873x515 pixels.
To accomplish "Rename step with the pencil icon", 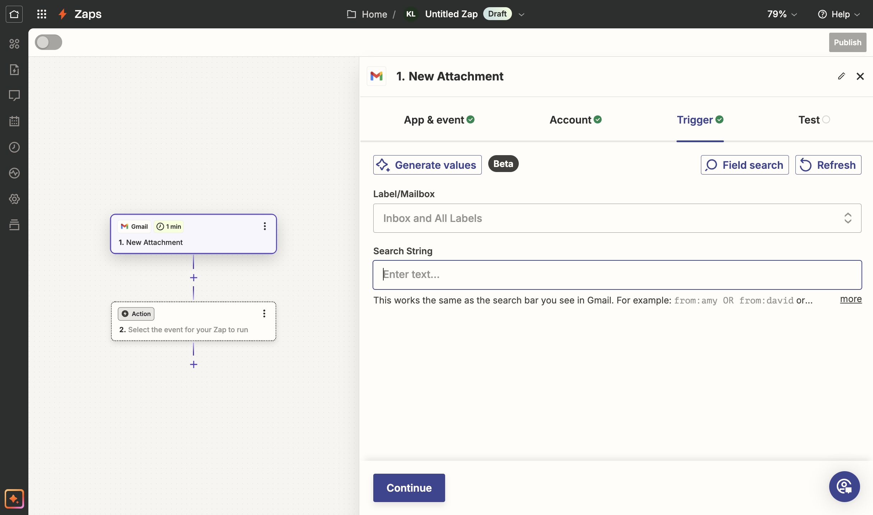I will point(841,76).
